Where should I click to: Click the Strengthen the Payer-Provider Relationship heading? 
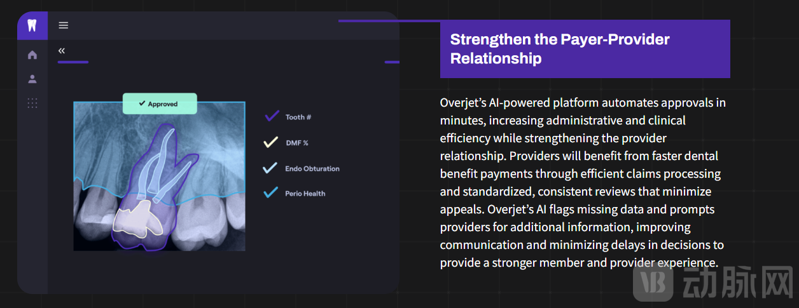click(560, 49)
